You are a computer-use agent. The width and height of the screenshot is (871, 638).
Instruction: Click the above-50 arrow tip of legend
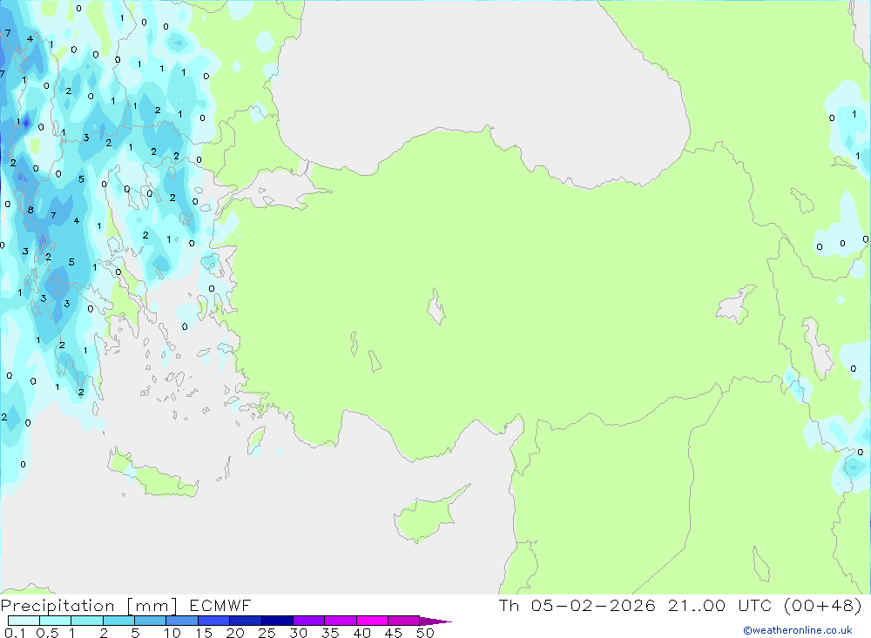(x=435, y=621)
